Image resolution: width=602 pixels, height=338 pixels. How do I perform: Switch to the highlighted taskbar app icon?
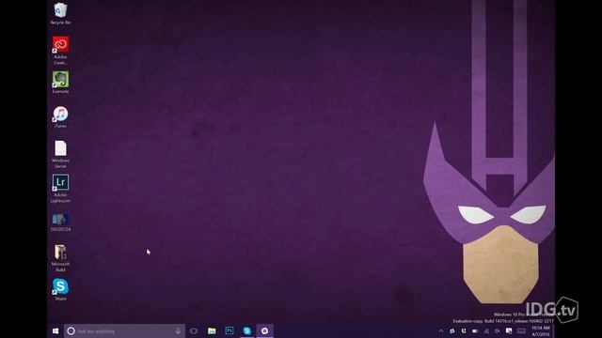264,331
